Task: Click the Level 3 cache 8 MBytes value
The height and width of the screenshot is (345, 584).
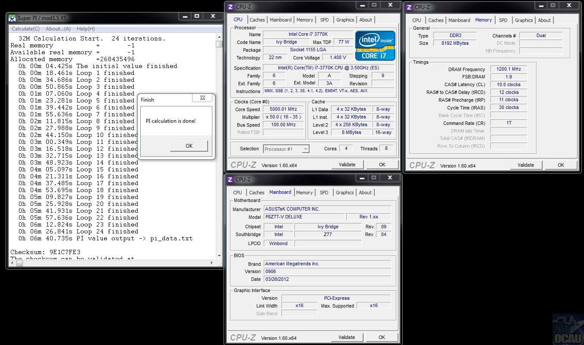Action: (x=351, y=133)
